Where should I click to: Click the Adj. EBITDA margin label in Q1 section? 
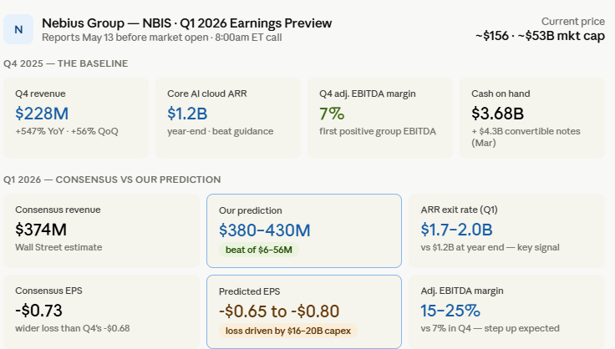point(462,291)
